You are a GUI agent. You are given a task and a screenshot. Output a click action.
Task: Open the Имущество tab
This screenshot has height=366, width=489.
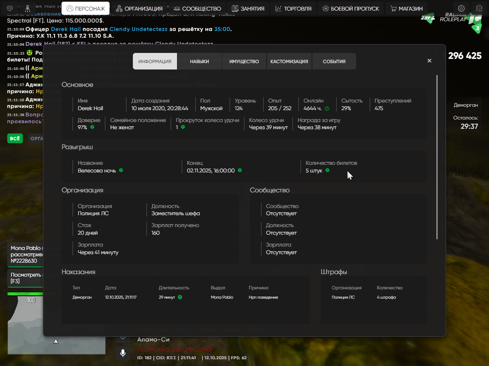tap(244, 61)
